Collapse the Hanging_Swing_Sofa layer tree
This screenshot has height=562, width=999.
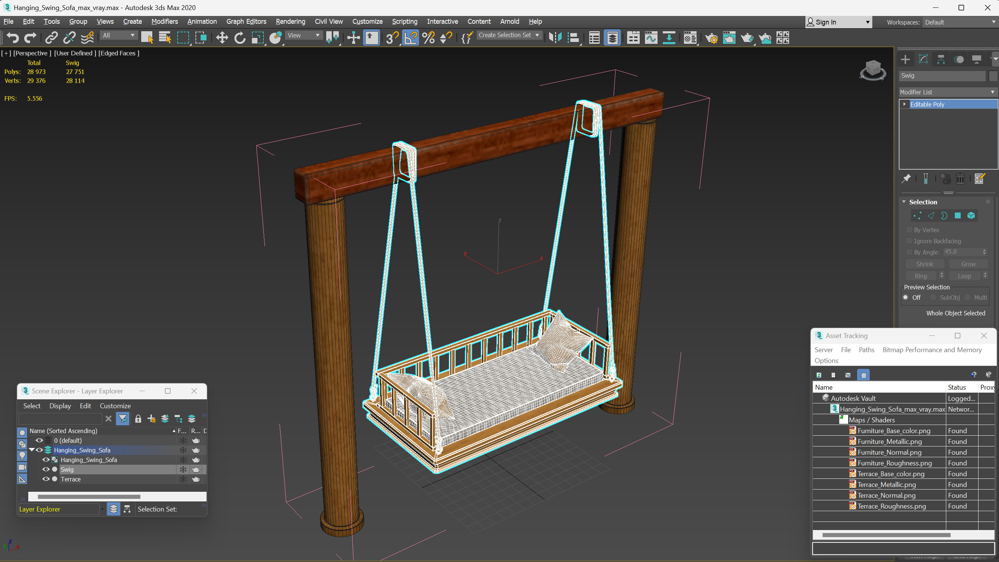pos(32,450)
